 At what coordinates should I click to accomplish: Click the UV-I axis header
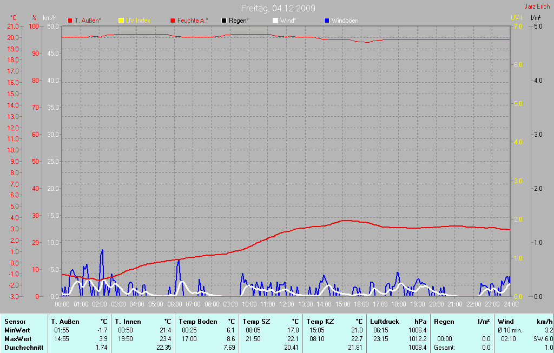point(516,18)
